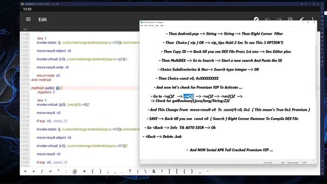Open the Notepad Help menu

pos(162,26)
